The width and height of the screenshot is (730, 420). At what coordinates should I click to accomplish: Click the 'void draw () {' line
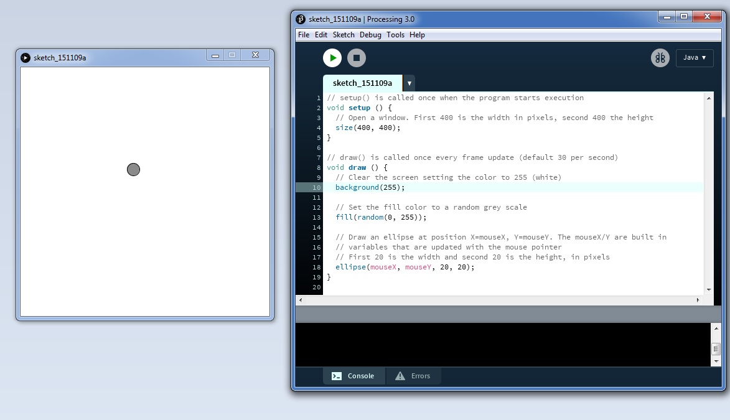pos(357,167)
